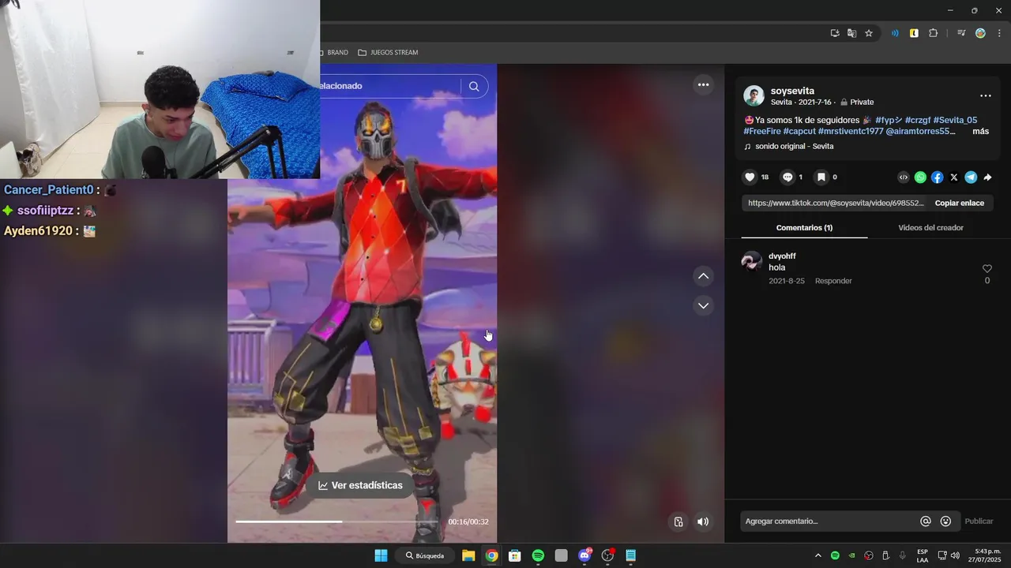The image size is (1011, 568).
Task: Click Publicar to post the comment
Action: click(x=979, y=521)
